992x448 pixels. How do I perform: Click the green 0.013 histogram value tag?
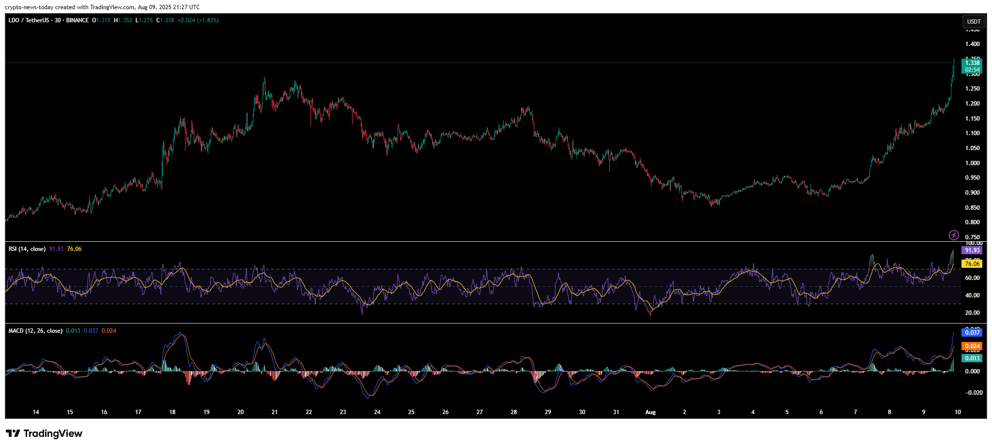click(972, 358)
